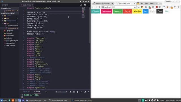Open _material-color file in explorer

(x=13, y=26)
